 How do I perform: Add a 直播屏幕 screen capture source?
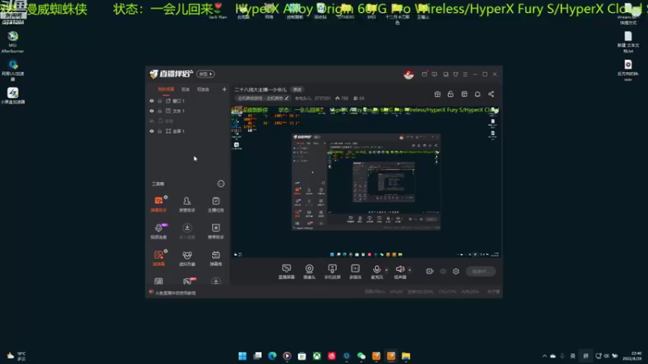point(286,272)
